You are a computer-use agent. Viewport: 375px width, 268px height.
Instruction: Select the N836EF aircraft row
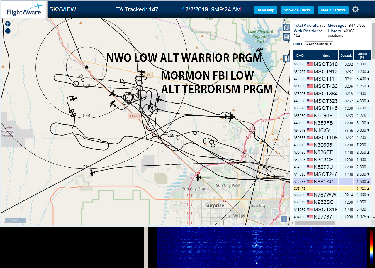click(x=332, y=152)
